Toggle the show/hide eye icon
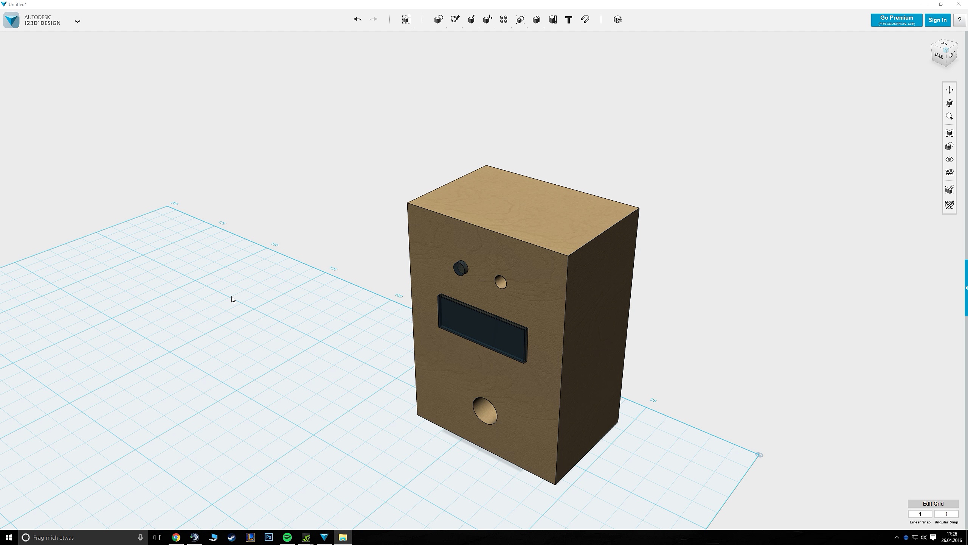This screenshot has width=968, height=545. point(949,159)
